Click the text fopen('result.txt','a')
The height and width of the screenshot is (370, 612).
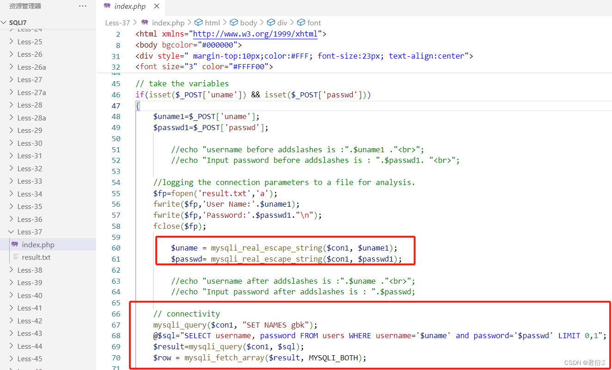221,193
